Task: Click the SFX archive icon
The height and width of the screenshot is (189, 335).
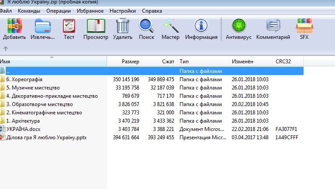Action: point(304,26)
